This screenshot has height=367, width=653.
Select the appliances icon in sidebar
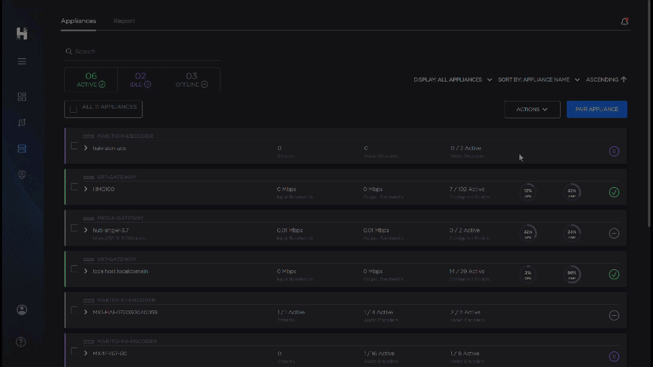click(x=22, y=149)
